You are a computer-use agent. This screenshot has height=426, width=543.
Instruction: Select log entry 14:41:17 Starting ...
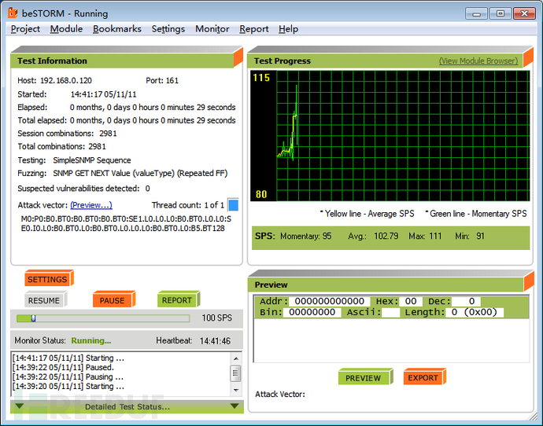pyautogui.click(x=68, y=358)
